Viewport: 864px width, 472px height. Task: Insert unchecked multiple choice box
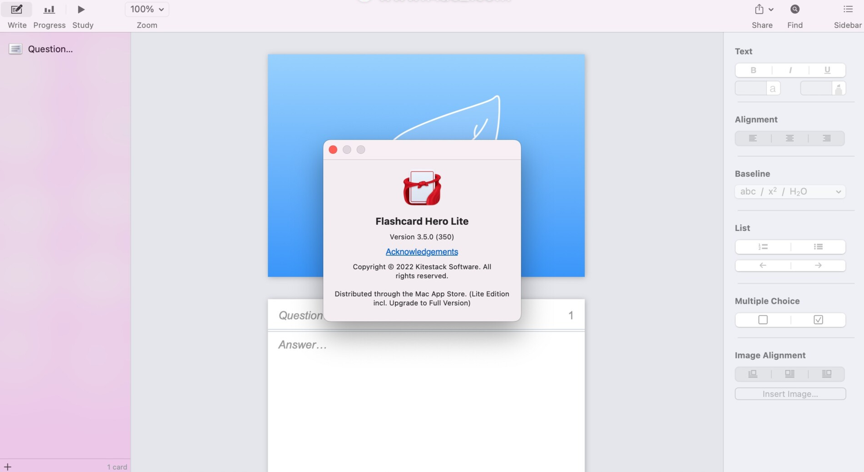763,320
